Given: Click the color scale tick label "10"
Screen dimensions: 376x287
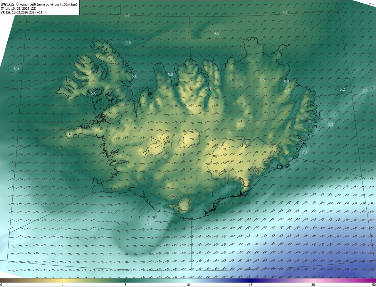Looking at the screenshot, I should point(188,285).
